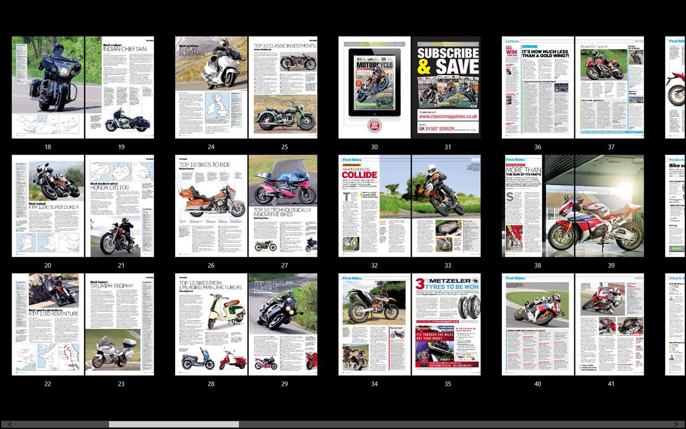The width and height of the screenshot is (686, 429).
Task: Click the page number label '36'
Action: tap(538, 147)
